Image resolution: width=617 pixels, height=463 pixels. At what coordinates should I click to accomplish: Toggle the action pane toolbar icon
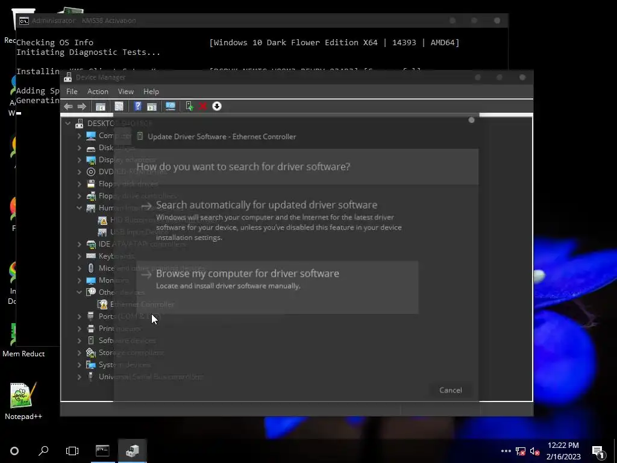pyautogui.click(x=152, y=106)
